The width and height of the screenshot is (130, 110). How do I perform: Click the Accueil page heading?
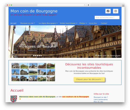(17, 90)
